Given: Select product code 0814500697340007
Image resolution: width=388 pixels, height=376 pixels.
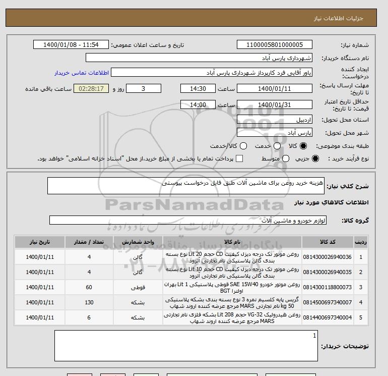Looking at the screenshot, I should click(327, 302).
